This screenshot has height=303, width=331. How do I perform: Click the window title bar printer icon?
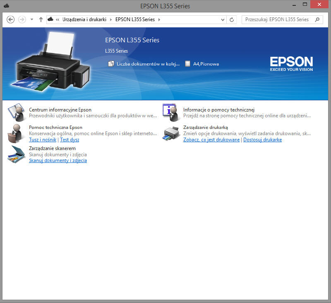(7, 6)
